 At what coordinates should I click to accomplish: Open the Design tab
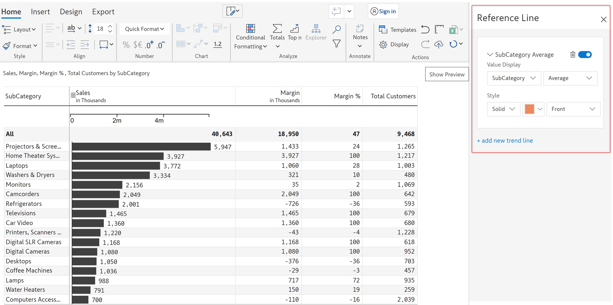(x=71, y=12)
